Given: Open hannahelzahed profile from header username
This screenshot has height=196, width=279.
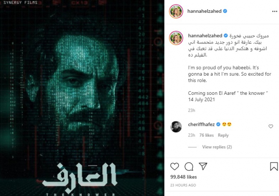Looking at the screenshot, I should point(204,11).
